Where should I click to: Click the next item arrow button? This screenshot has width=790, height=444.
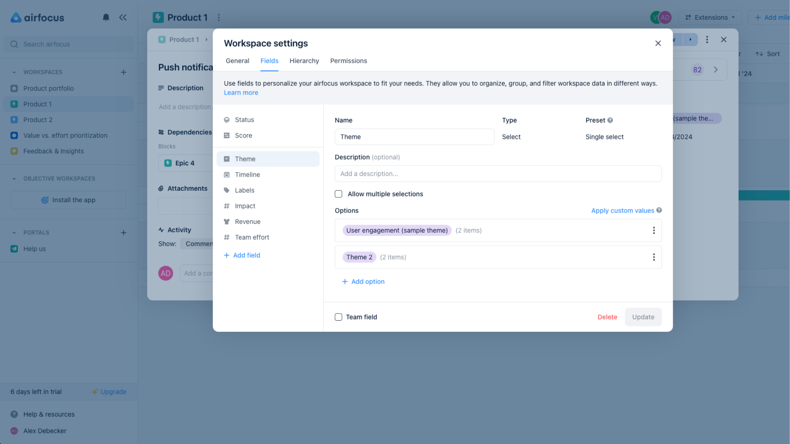690,39
